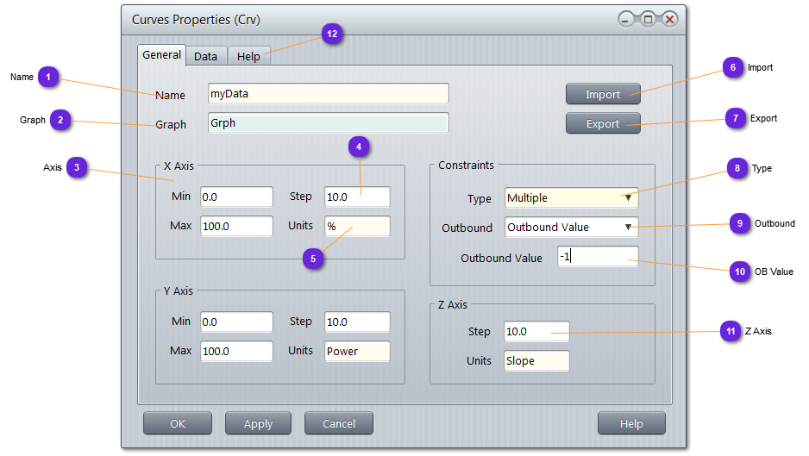Viewport: 809px width, 456px height.
Task: Cancel the Curves Properties dialog
Action: point(338,423)
